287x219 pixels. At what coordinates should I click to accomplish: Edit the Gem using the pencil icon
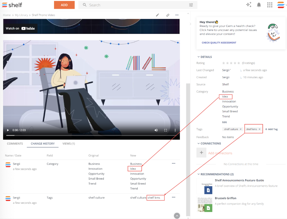(157, 15)
